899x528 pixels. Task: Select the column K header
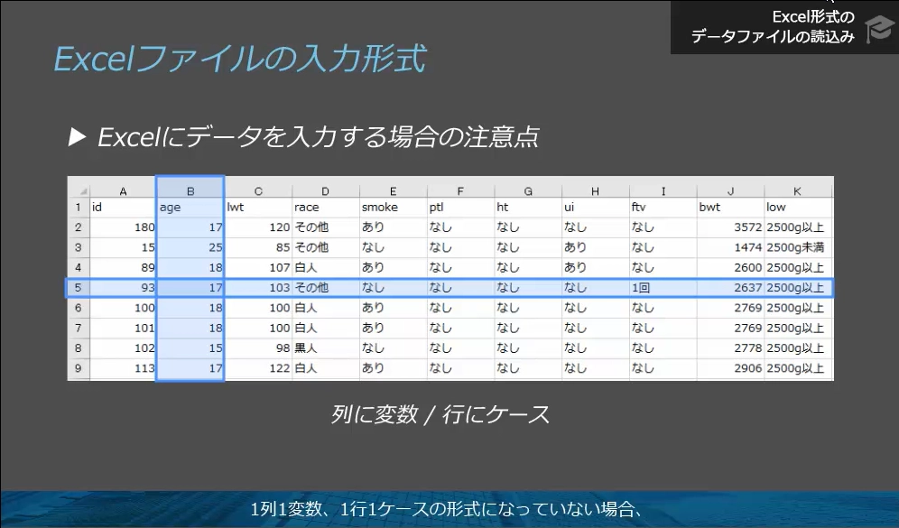pos(797,190)
